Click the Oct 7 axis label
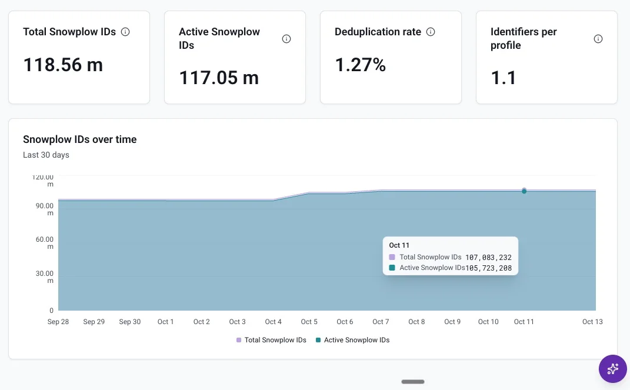Image resolution: width=630 pixels, height=390 pixels. coord(381,322)
